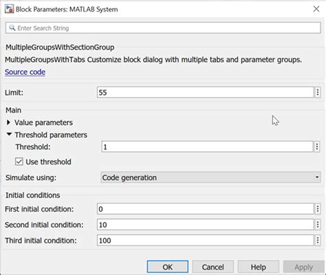Focus the Enter Search String field
Screen dimensions: 326x275
163,28
